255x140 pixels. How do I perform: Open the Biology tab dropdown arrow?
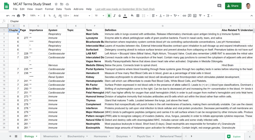37,136
